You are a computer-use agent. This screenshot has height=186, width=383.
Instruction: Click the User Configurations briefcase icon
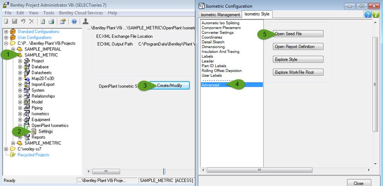(13, 37)
